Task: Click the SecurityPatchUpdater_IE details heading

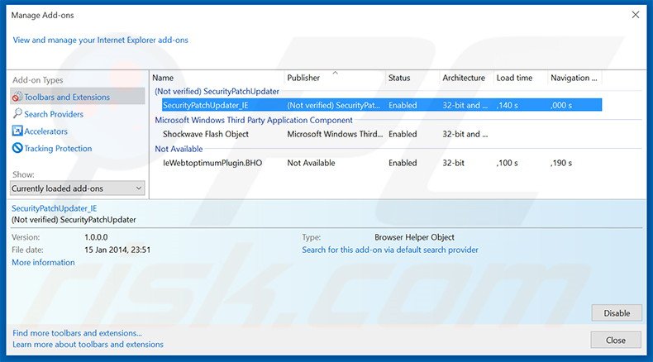Action: pos(54,208)
